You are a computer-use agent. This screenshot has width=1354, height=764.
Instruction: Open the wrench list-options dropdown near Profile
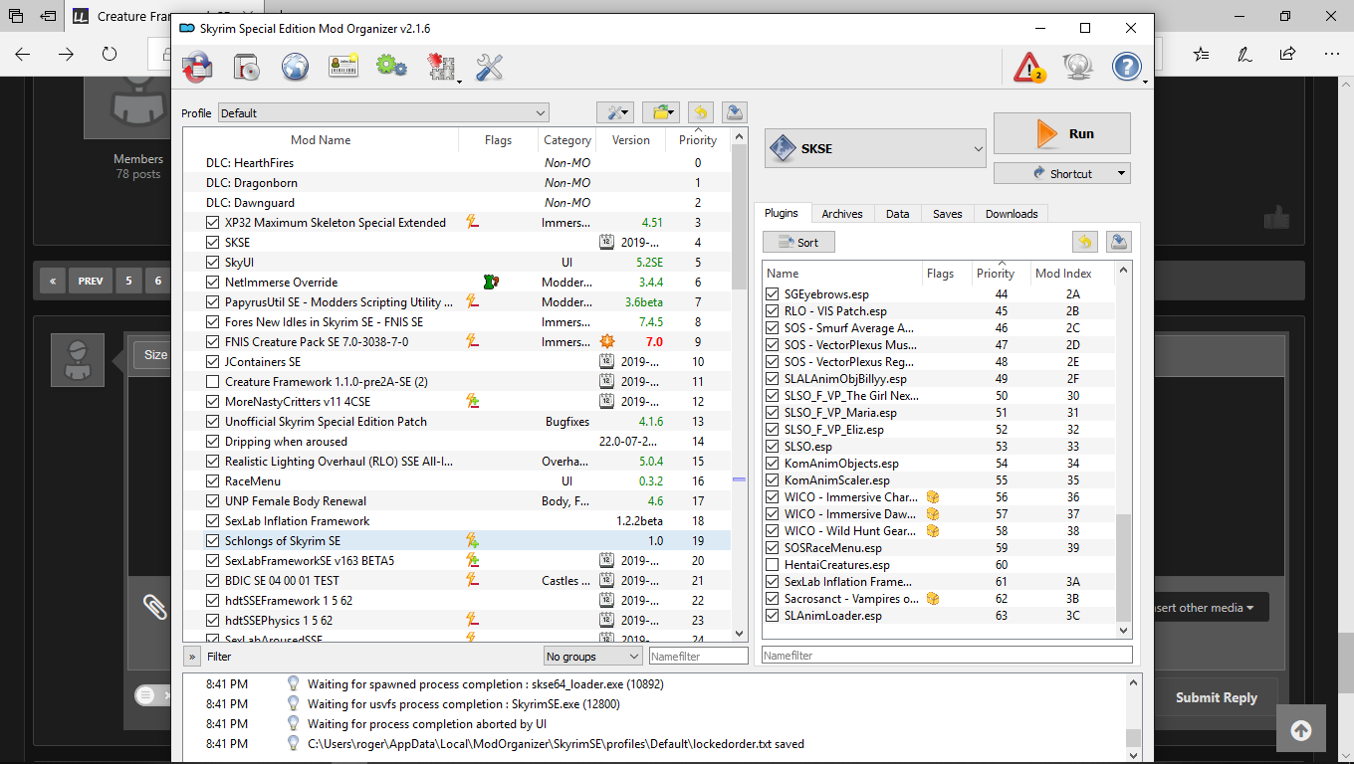(x=615, y=112)
